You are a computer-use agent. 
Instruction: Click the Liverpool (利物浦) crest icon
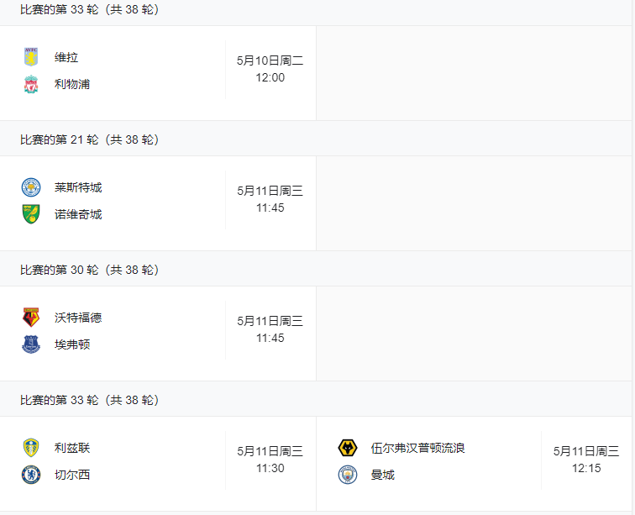coord(31,84)
